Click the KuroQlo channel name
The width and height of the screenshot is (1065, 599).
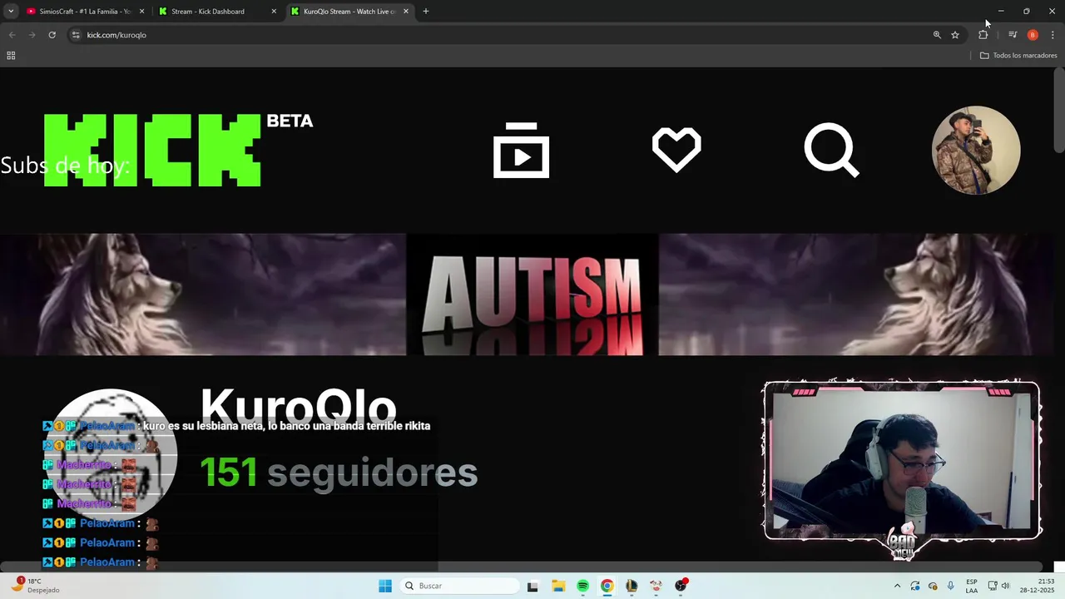click(298, 408)
